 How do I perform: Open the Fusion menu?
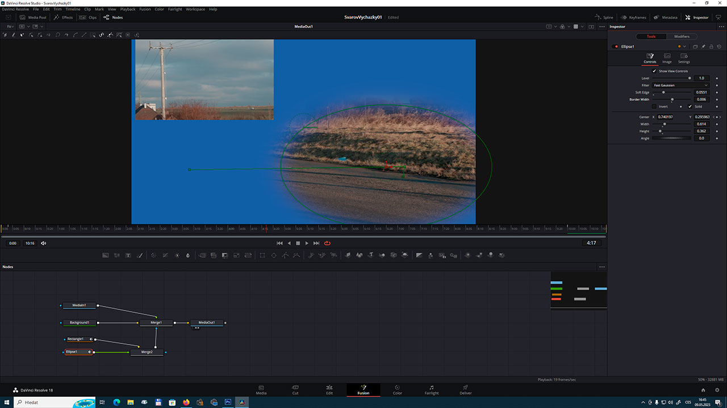pyautogui.click(x=144, y=9)
